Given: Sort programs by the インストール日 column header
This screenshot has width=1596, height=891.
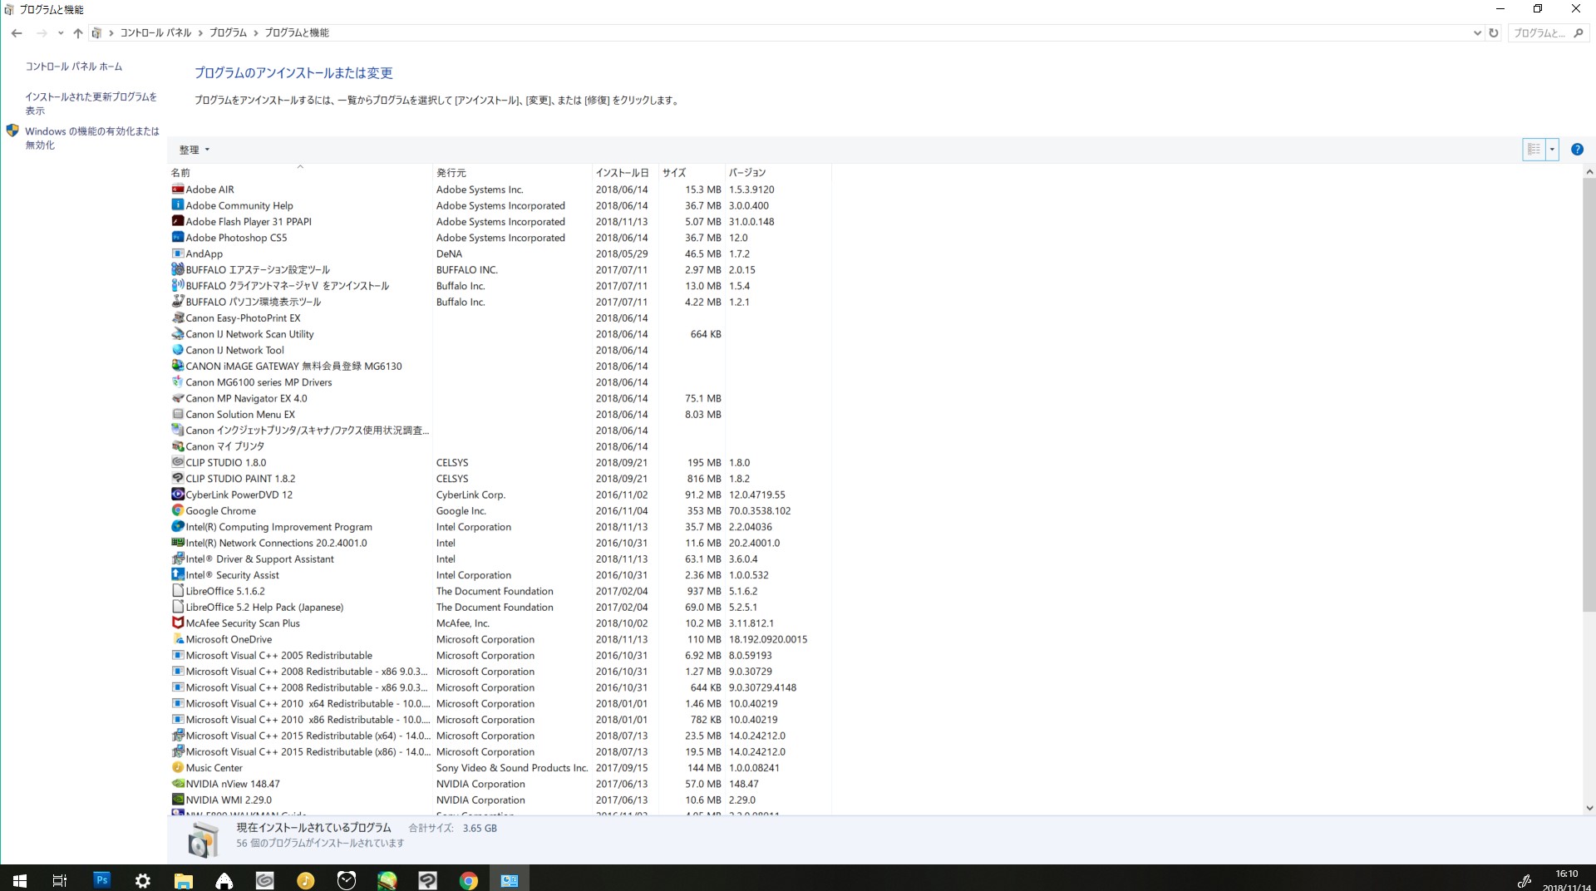Looking at the screenshot, I should click(625, 173).
